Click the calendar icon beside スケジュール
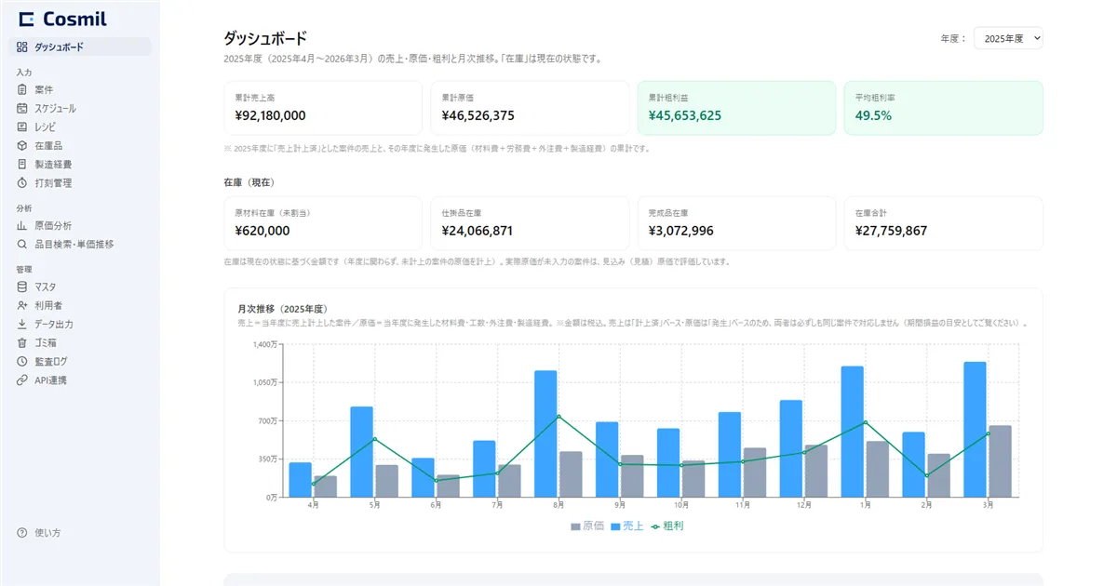 pos(22,108)
